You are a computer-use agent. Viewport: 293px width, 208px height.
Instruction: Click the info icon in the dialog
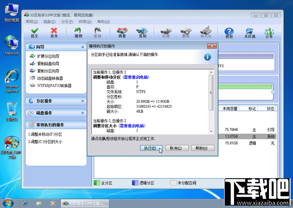[208, 57]
